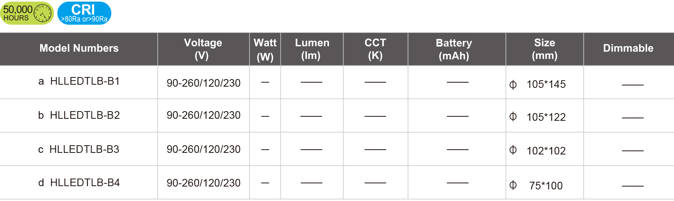Click the voltage cell for HLLEDTLB-B4

click(203, 183)
